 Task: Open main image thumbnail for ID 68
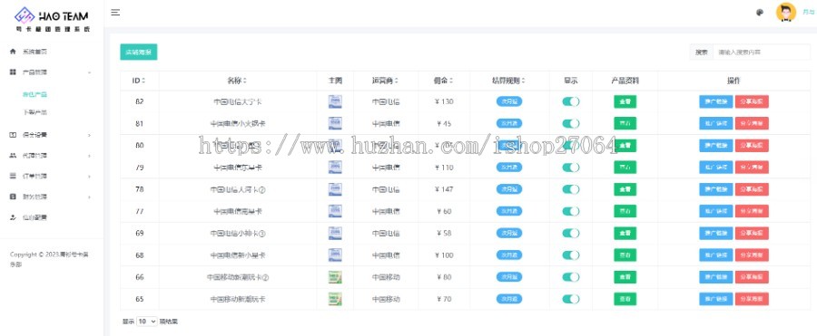click(x=335, y=254)
